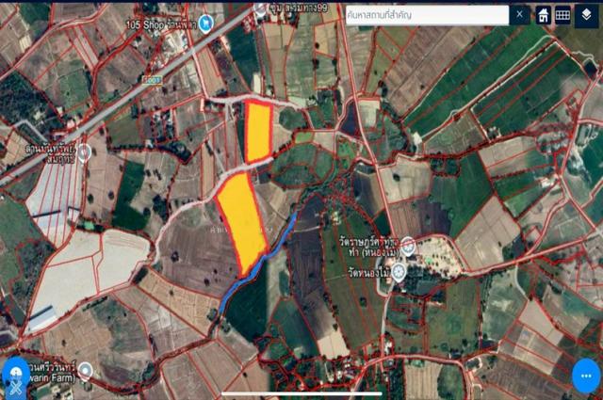Tap the white home indicator bar
The width and height of the screenshot is (603, 400).
(x=303, y=389)
